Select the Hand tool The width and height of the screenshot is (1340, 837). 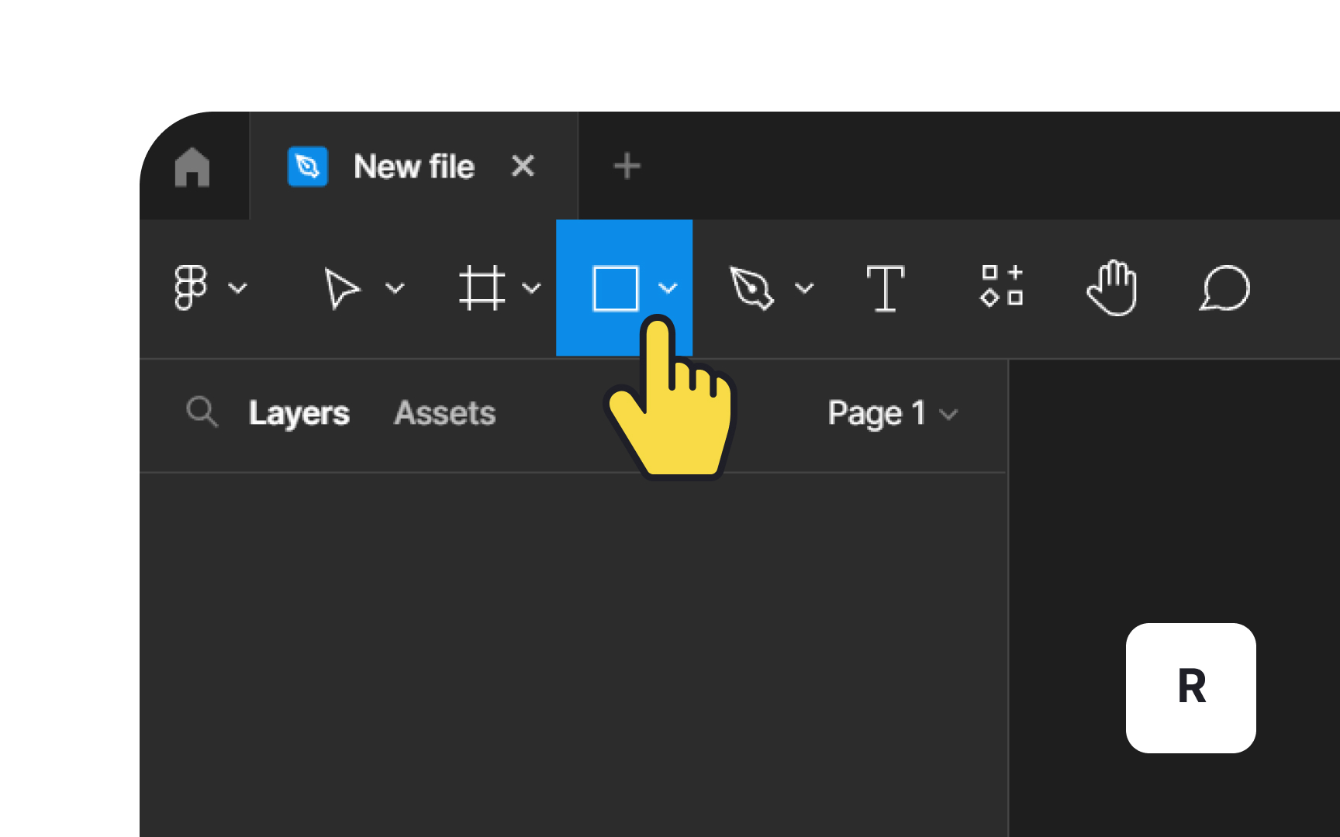coord(1112,288)
